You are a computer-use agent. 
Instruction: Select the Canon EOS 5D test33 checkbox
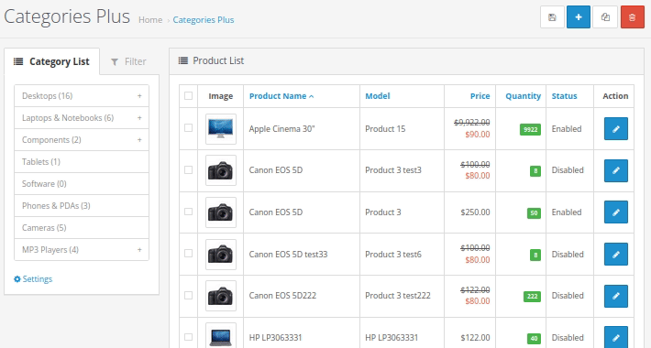point(189,254)
